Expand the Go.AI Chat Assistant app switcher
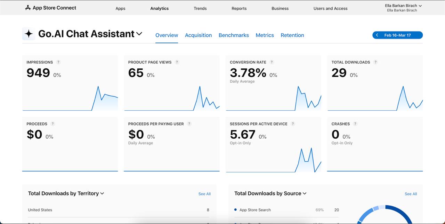 click(139, 34)
